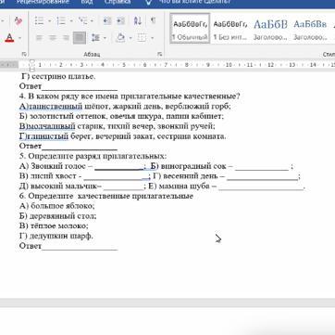The width and height of the screenshot is (335, 335).
Task: Click the underlined word 'молчаливый'
Action: pyautogui.click(x=52, y=126)
